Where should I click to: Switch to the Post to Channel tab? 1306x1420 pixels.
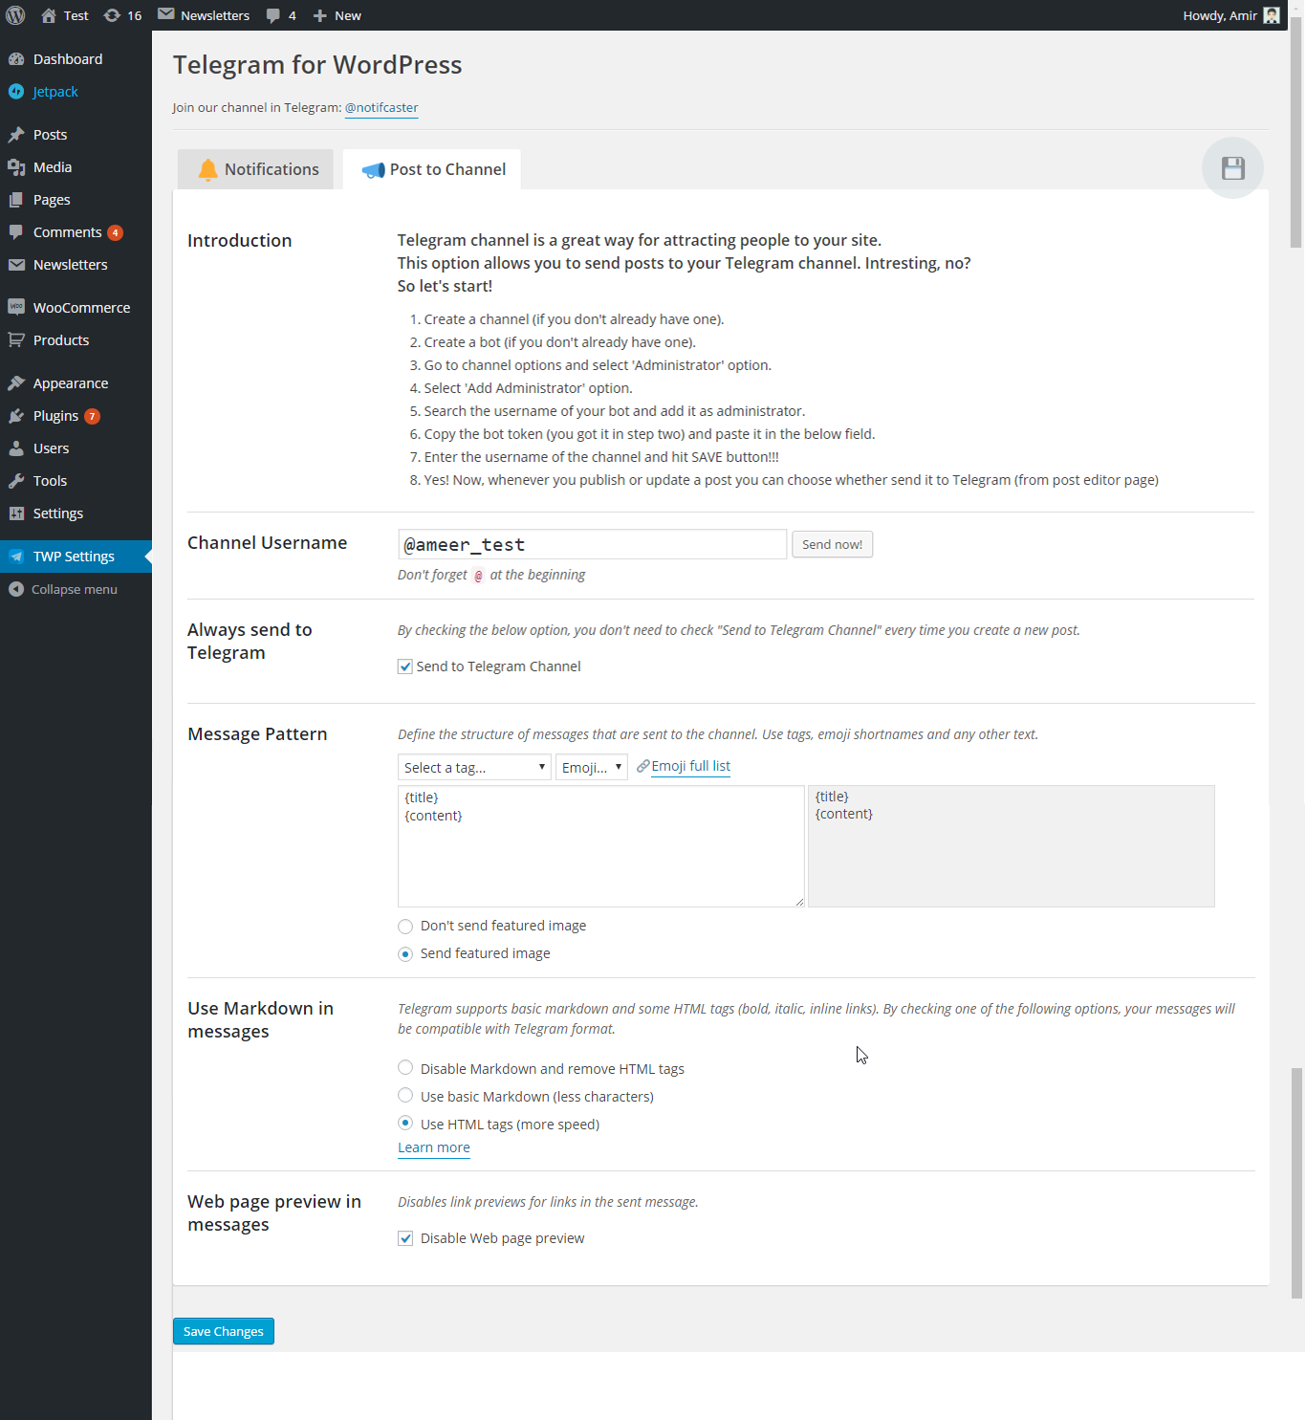click(432, 169)
